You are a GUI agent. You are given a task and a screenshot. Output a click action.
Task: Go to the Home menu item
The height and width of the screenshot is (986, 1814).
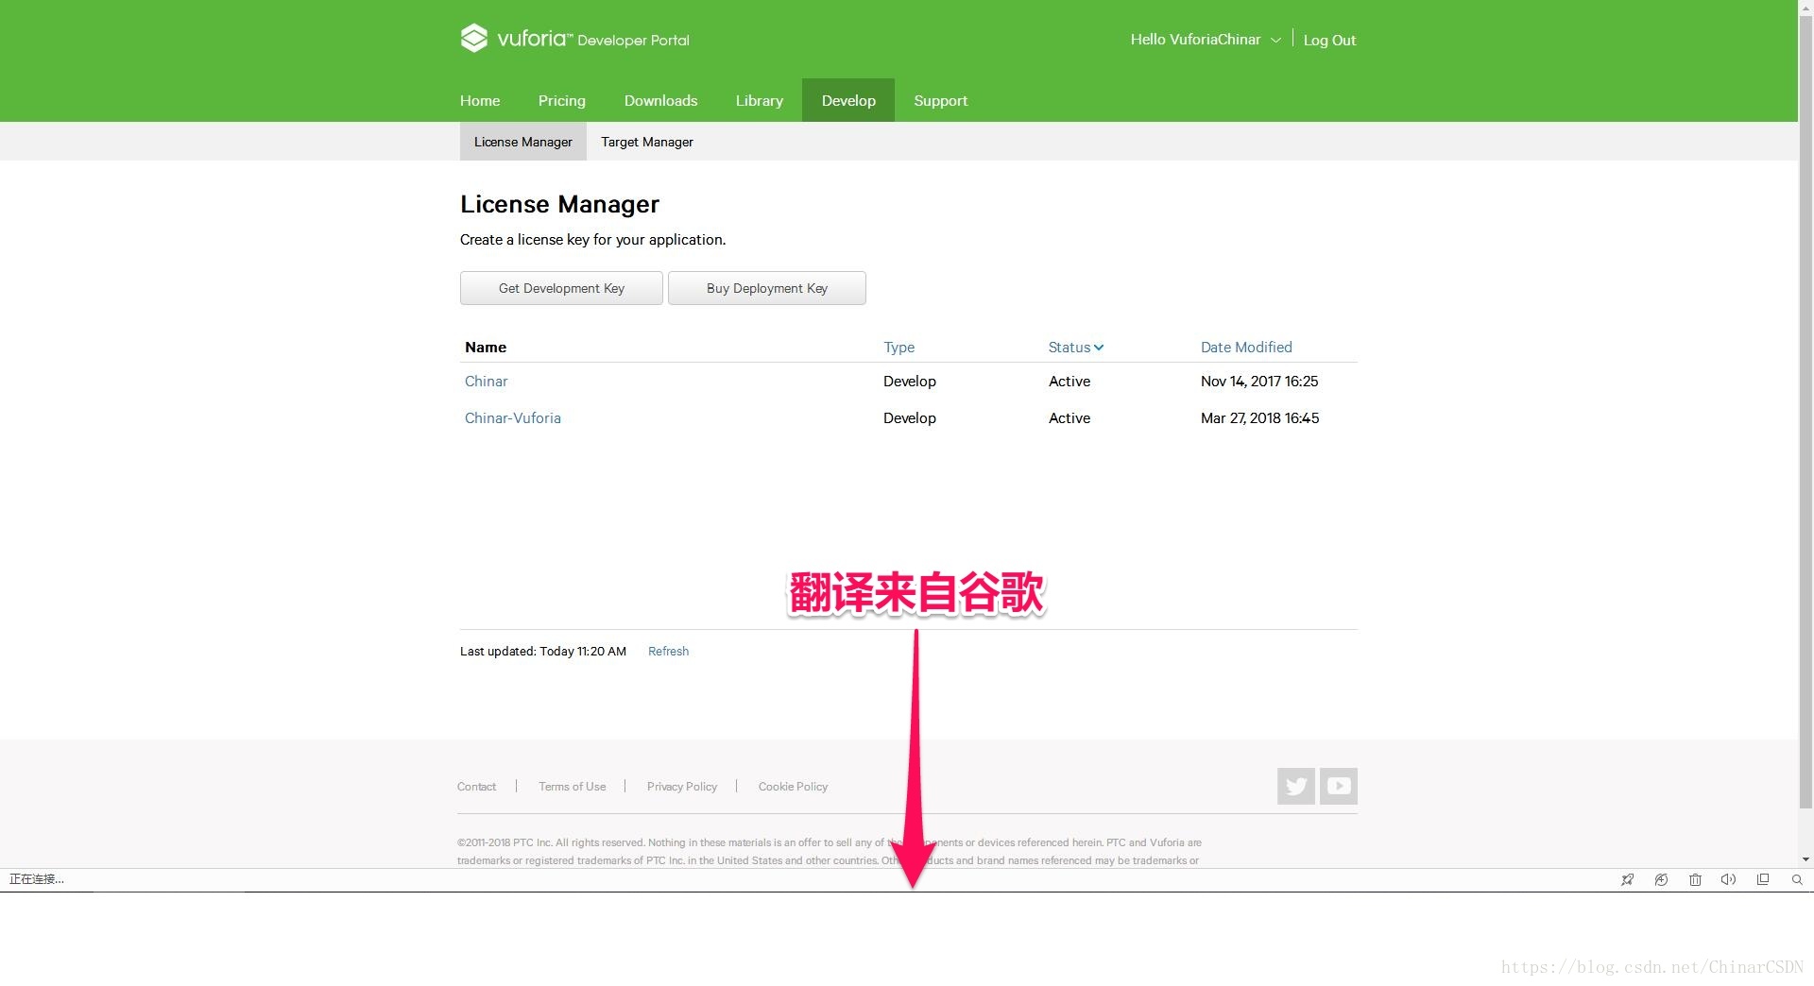coord(480,100)
